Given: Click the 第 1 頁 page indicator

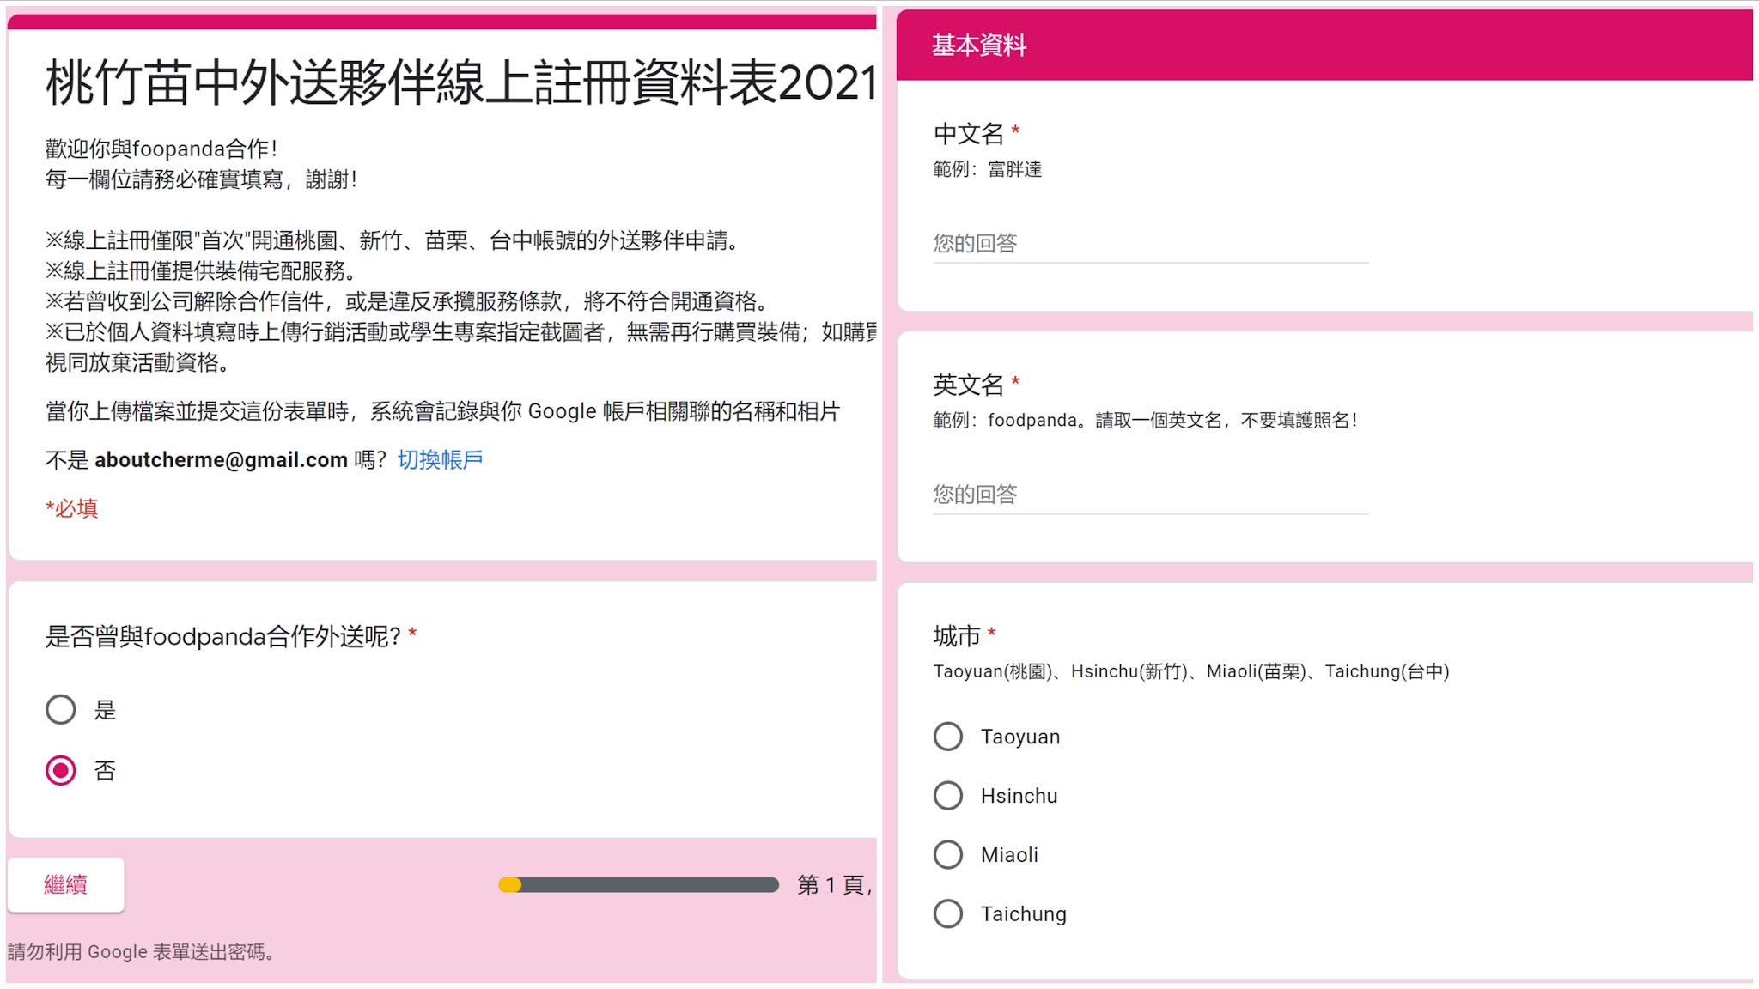Looking at the screenshot, I should click(833, 885).
